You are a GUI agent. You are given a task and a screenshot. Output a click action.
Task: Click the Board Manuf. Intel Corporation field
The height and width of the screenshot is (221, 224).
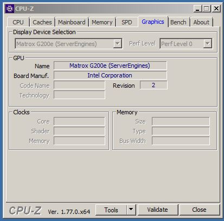click(110, 75)
